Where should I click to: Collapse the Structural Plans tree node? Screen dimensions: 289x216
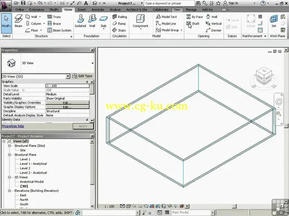(x=9, y=155)
